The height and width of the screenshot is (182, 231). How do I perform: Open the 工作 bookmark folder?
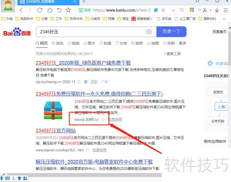point(56,19)
